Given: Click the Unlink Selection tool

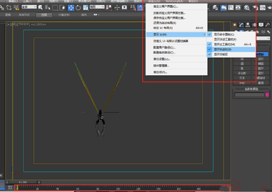Looking at the screenshot, I should [9, 8].
